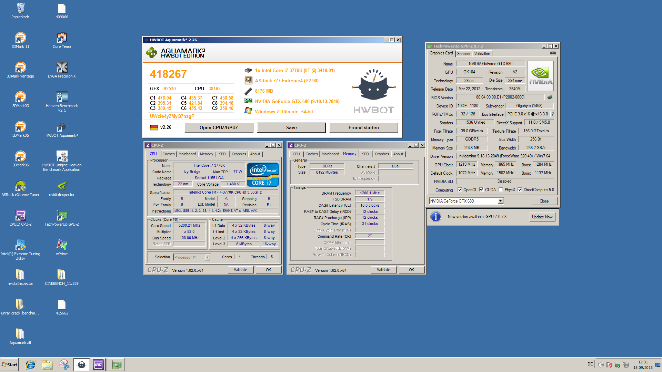Click Validate in left CPU-Z window
662x372 pixels.
coord(240,270)
